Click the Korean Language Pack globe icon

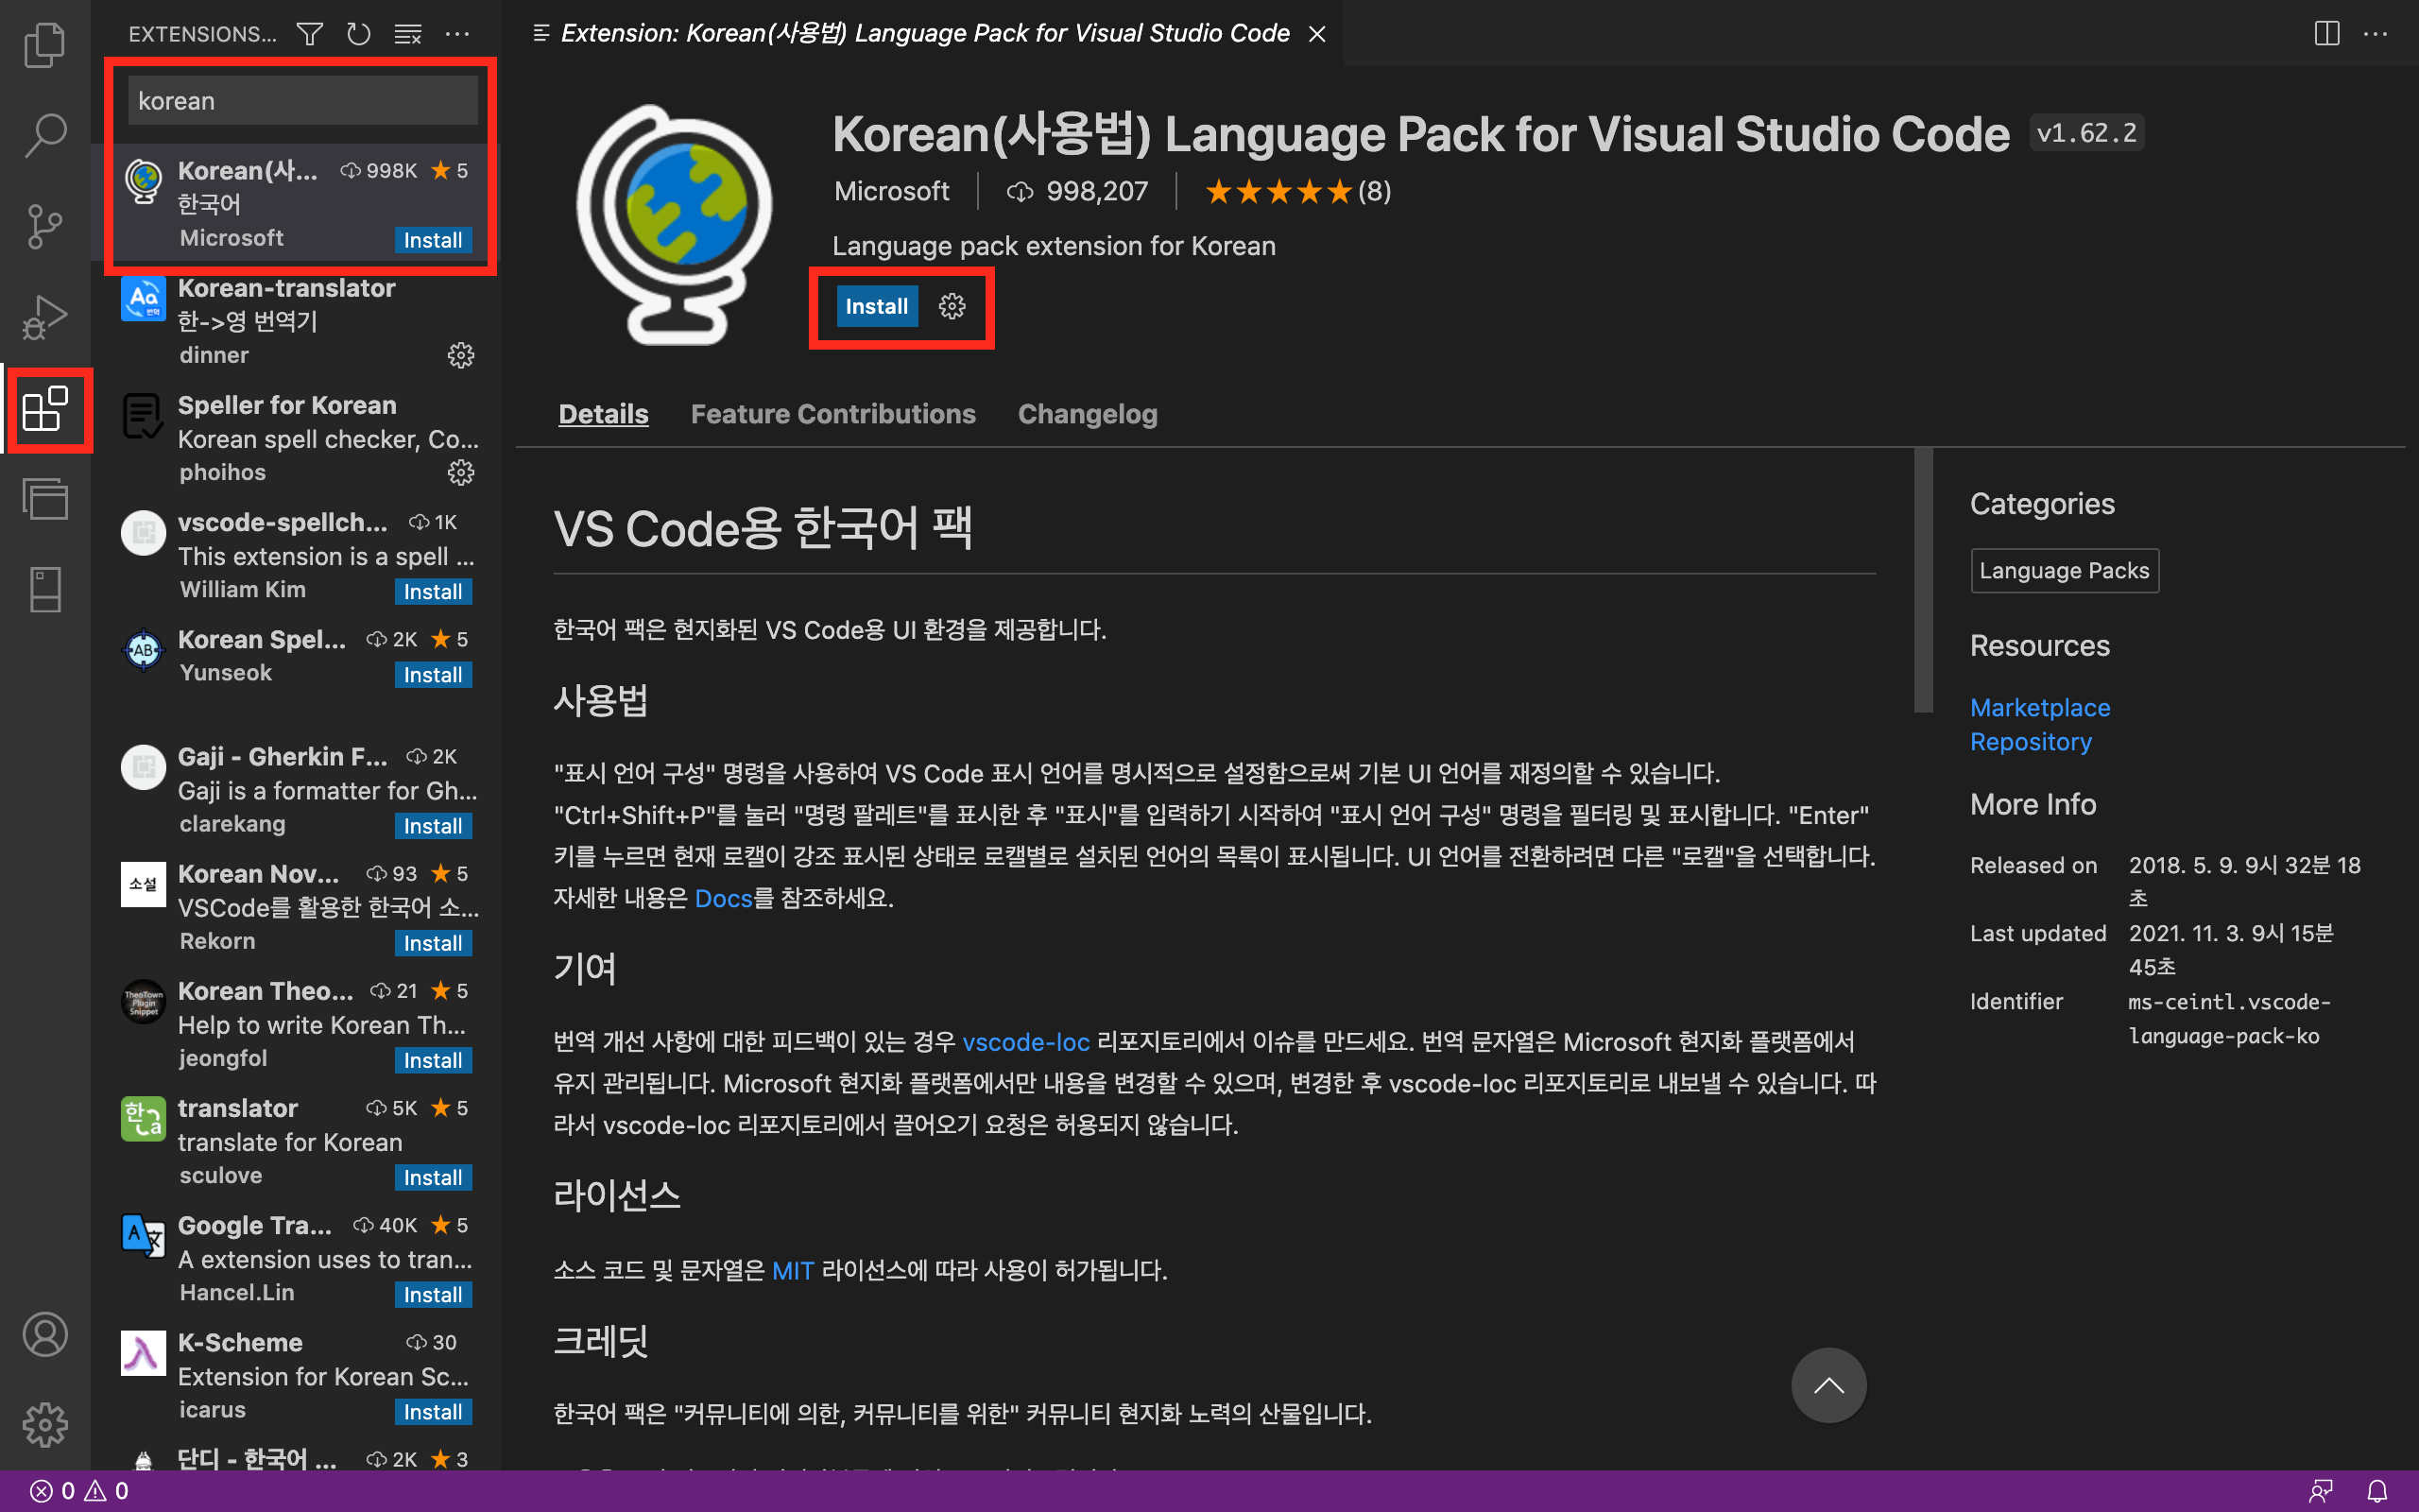click(675, 224)
